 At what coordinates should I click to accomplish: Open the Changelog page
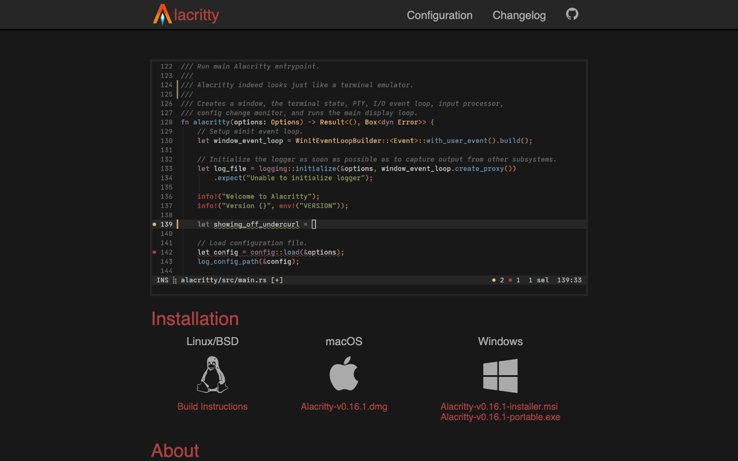518,15
